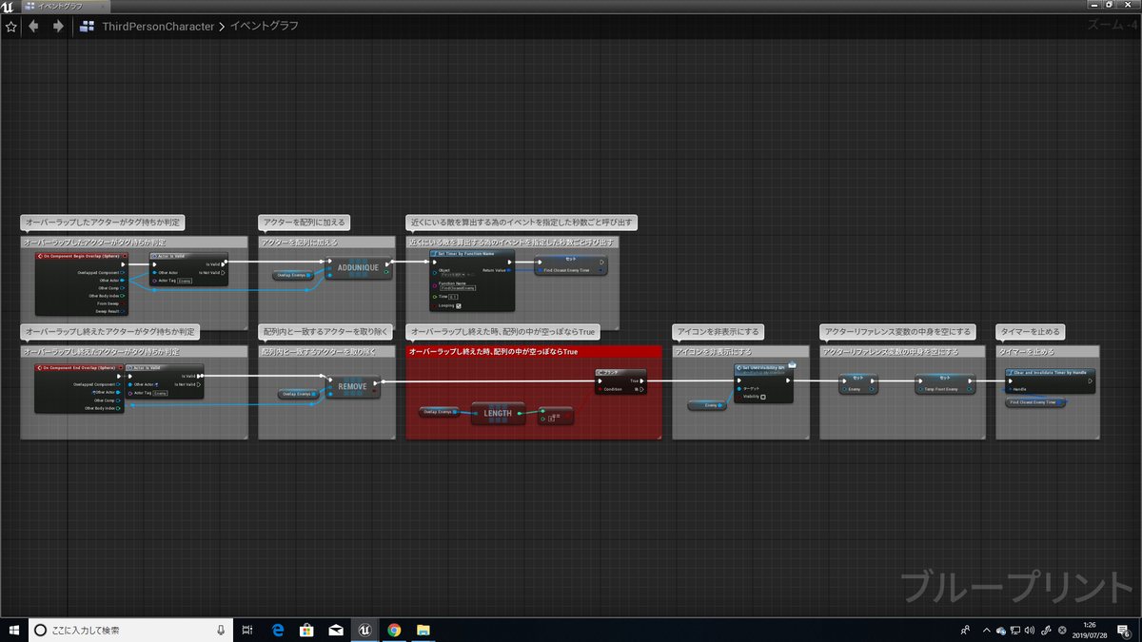Open the Windows Start menu
This screenshot has width=1142, height=642.
[x=13, y=630]
